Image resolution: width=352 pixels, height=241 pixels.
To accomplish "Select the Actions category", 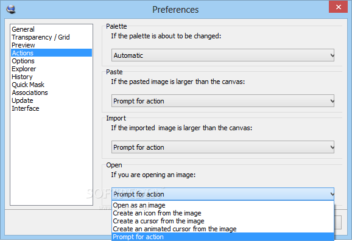I will click(51, 53).
